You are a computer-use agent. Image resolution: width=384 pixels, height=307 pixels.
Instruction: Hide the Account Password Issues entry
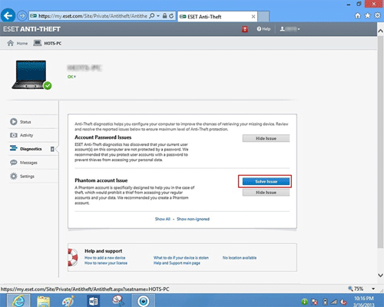(x=266, y=138)
